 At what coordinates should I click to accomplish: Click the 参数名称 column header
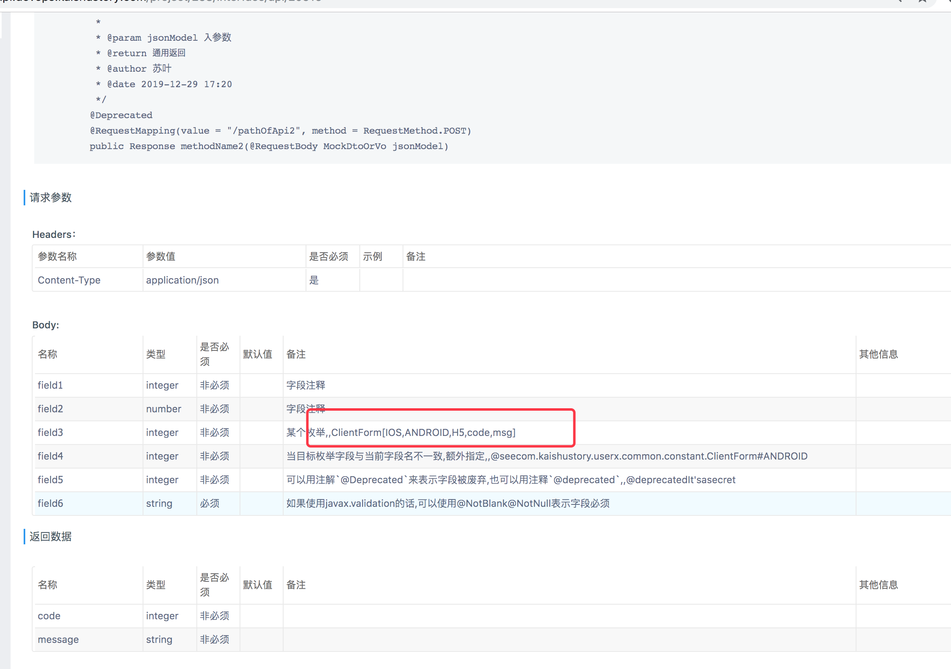point(57,256)
